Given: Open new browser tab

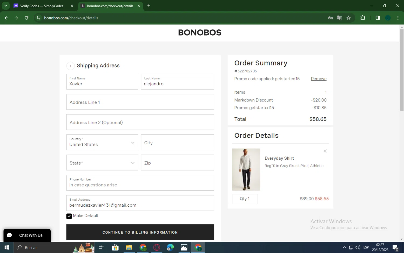Looking at the screenshot, I should tap(149, 6).
